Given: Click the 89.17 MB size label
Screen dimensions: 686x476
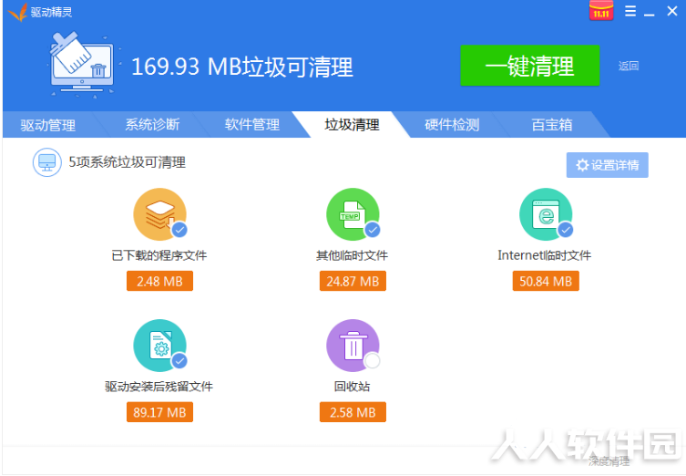Looking at the screenshot, I should (159, 412).
